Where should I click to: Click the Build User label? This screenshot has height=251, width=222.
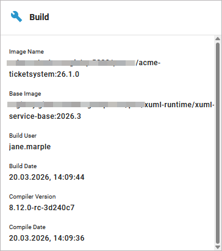point(23,135)
